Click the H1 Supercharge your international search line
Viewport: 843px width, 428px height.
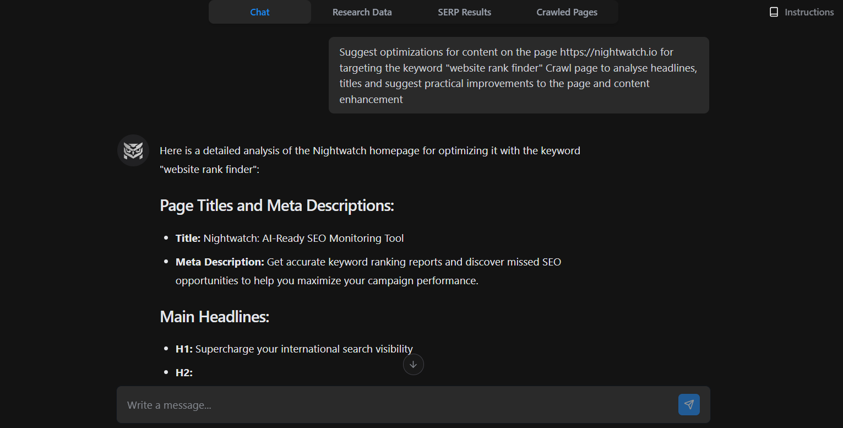[x=294, y=349]
